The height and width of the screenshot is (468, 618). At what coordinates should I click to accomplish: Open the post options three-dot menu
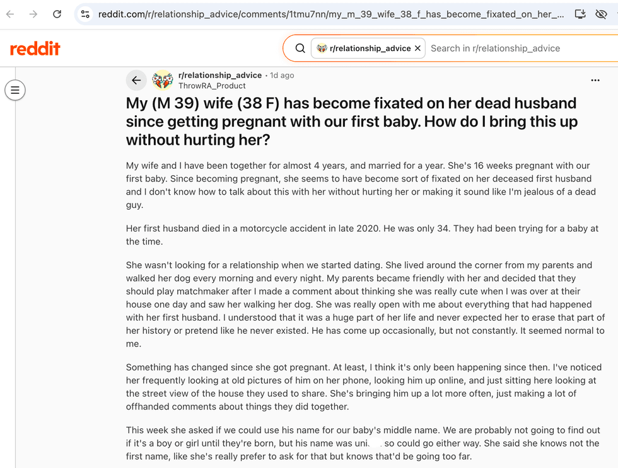click(x=595, y=80)
